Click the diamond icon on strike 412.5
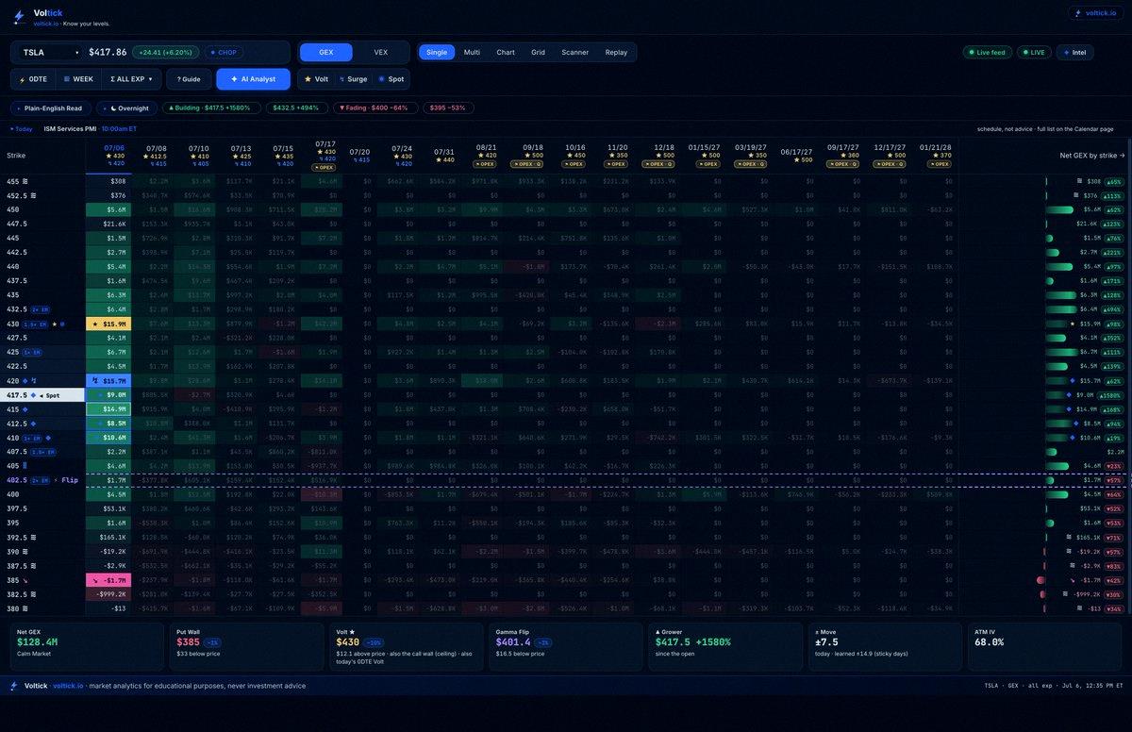 point(32,424)
